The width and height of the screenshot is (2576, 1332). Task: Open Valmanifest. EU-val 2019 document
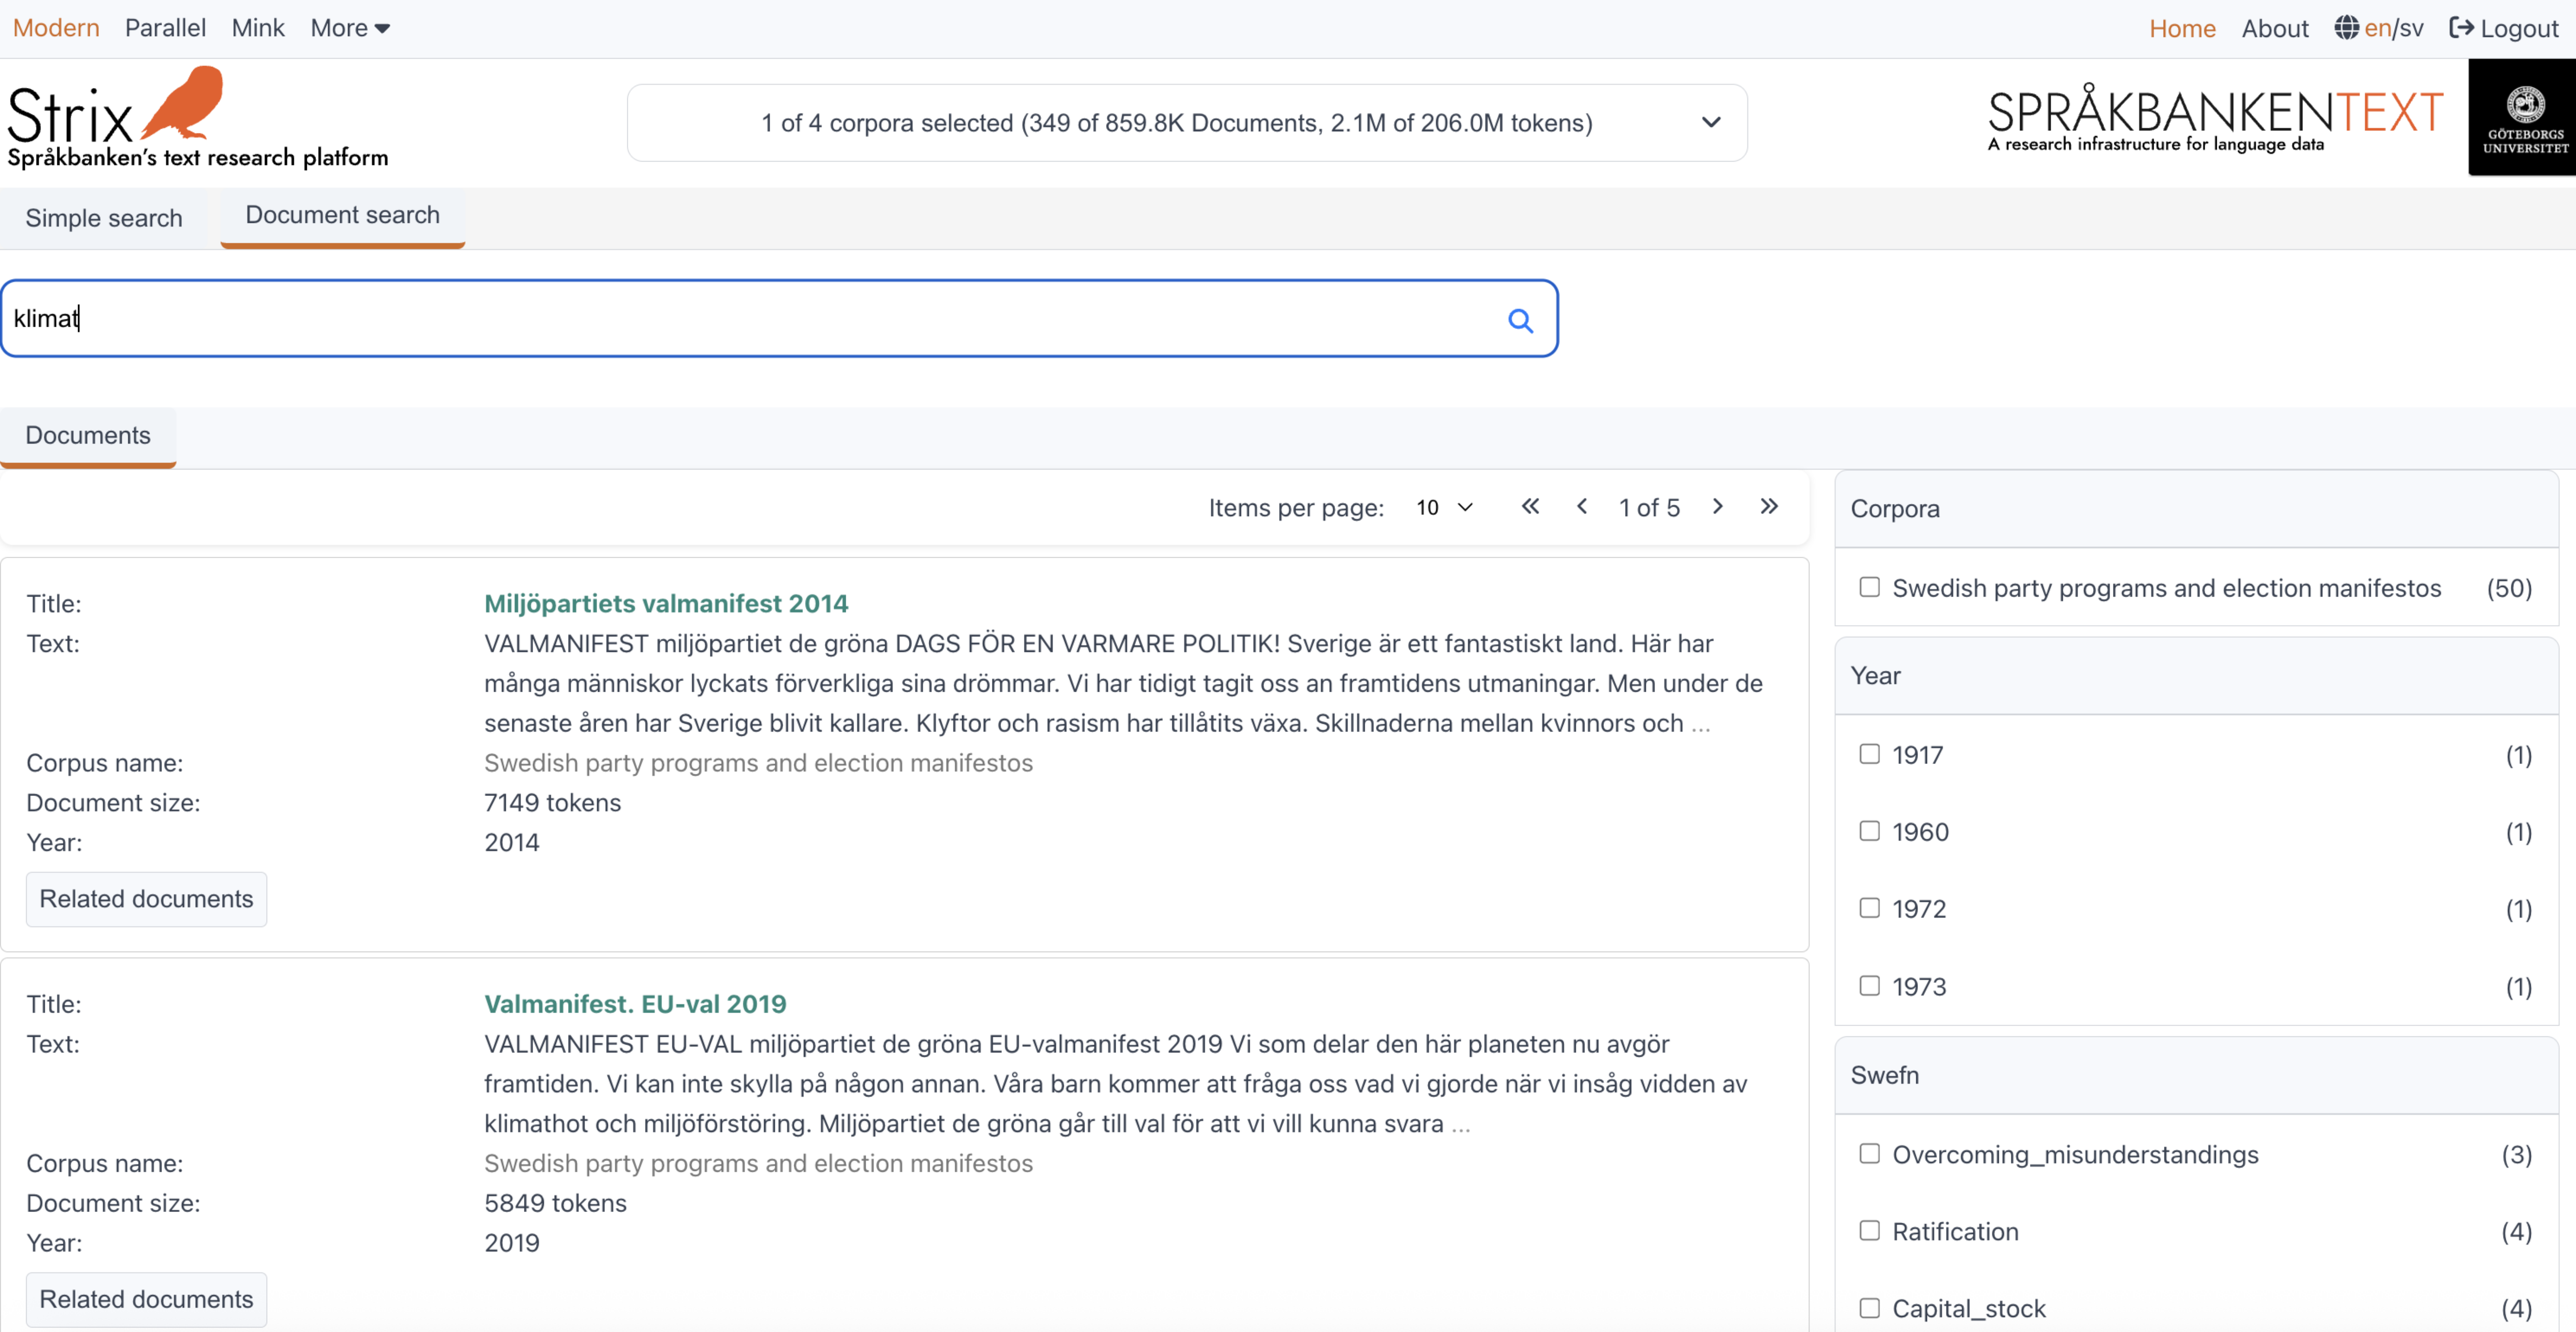(x=635, y=1003)
